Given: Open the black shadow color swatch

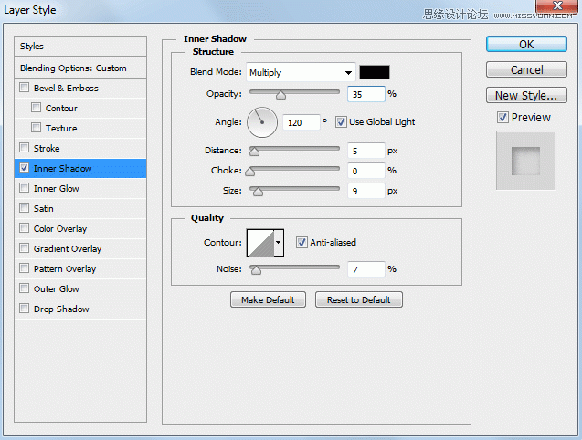Looking at the screenshot, I should coord(375,72).
